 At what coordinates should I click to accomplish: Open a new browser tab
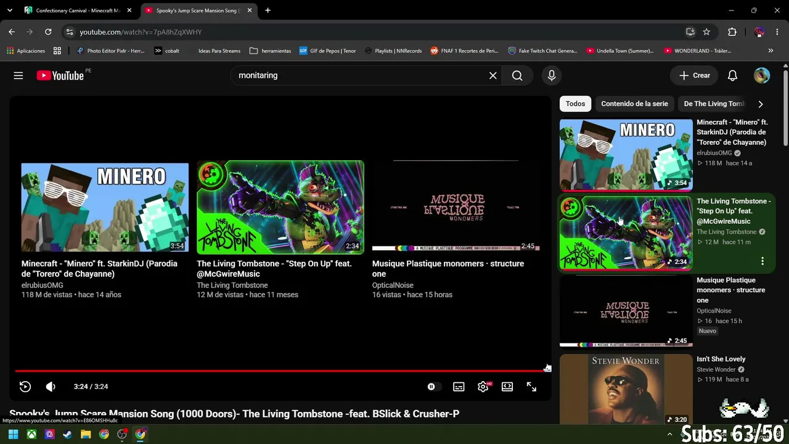[x=268, y=10]
